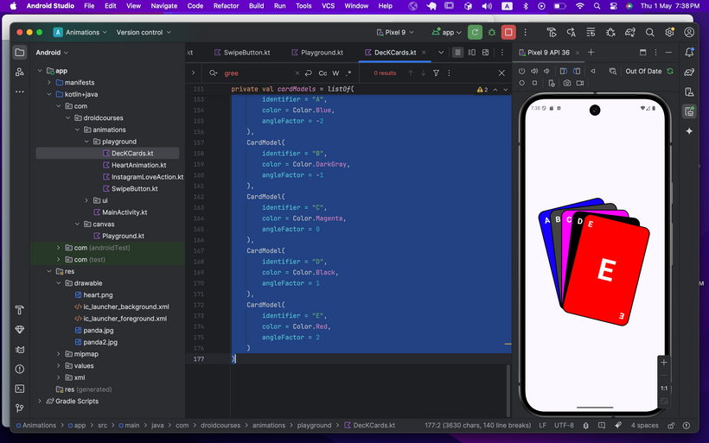Switch to the SwipeButton.kt tab
This screenshot has width=709, height=443.
242,53
